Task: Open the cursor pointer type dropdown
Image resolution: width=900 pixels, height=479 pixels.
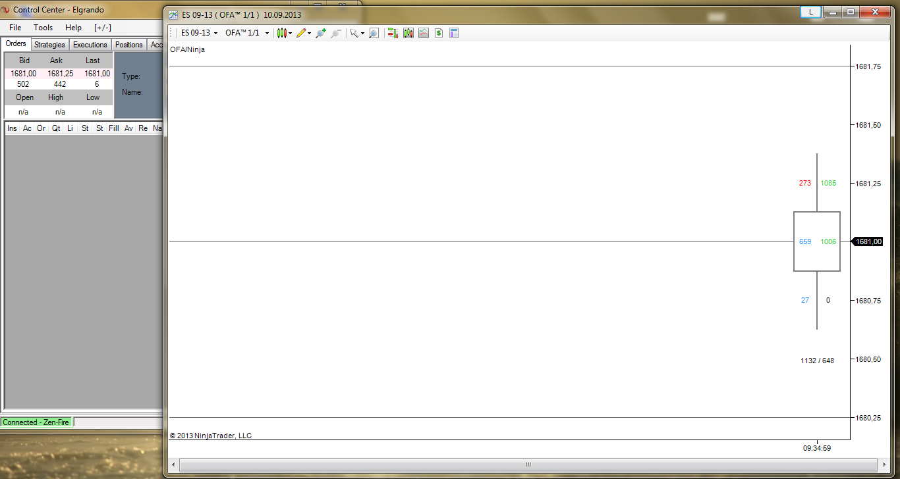Action: pos(357,33)
